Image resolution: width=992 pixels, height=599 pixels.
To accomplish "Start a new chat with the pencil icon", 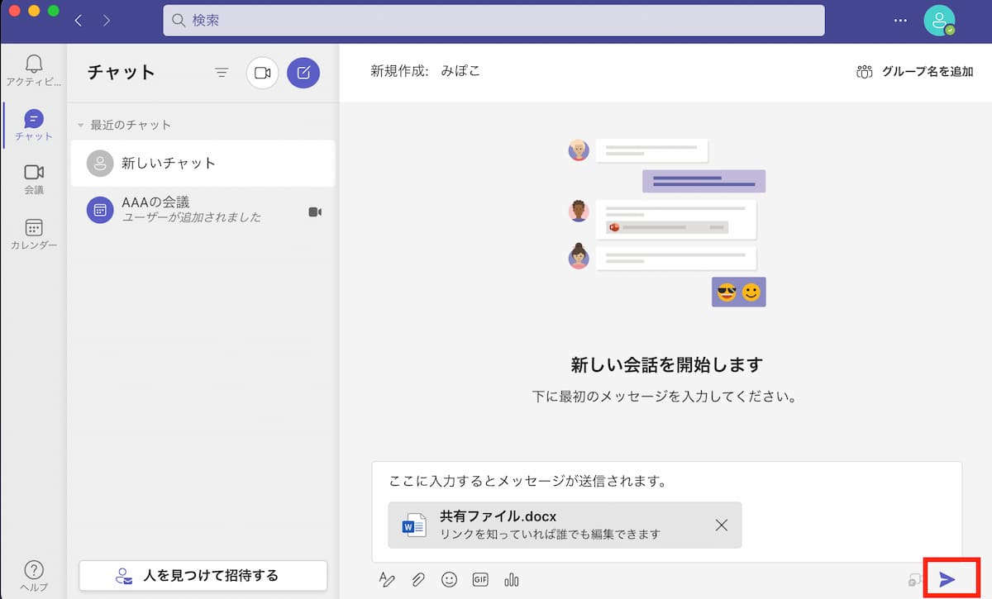I will pyautogui.click(x=303, y=73).
